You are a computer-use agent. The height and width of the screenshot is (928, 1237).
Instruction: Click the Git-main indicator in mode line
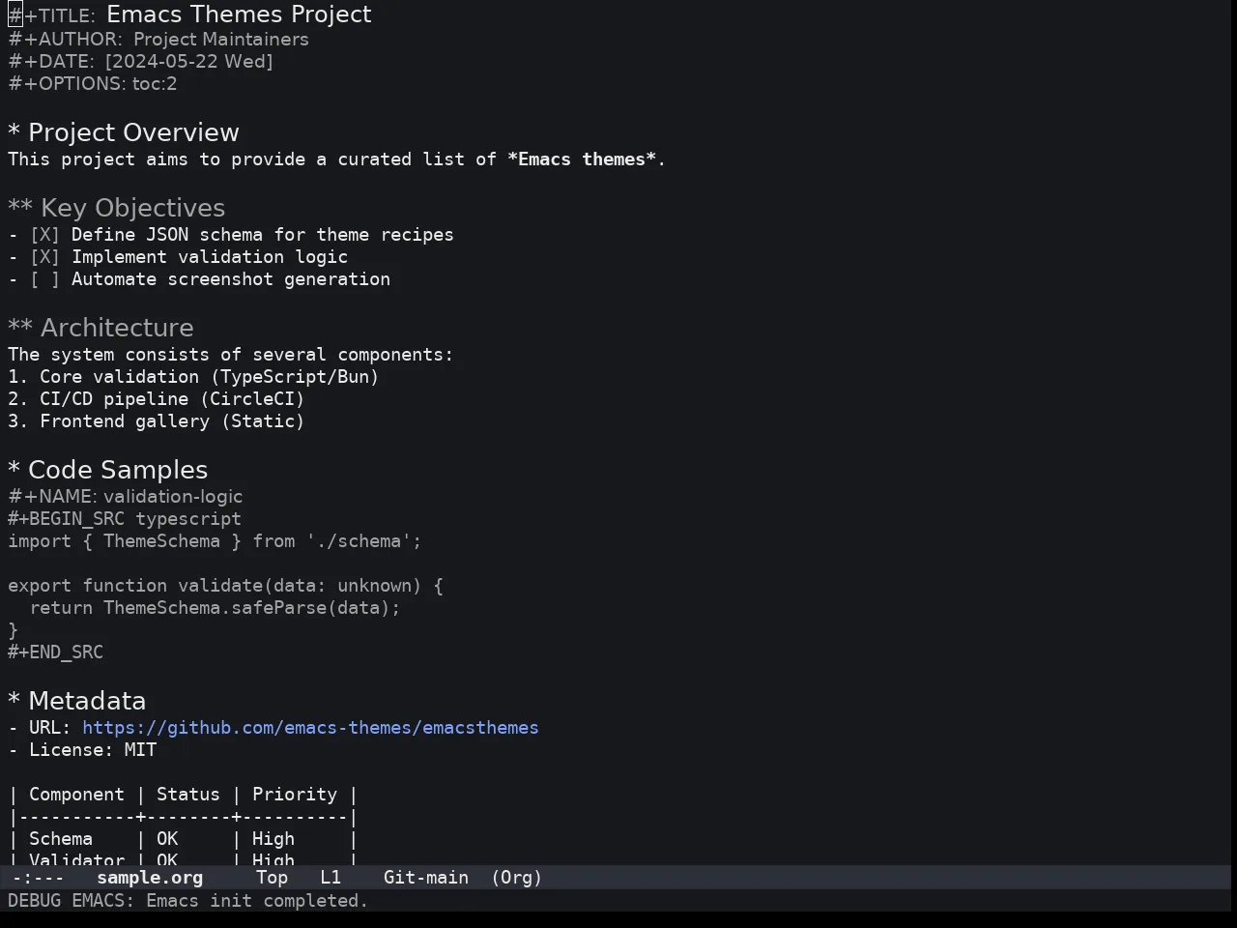(426, 878)
